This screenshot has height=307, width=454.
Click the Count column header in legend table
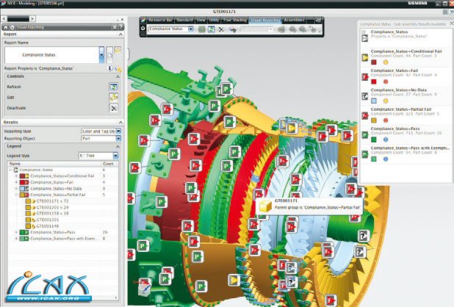pos(109,164)
